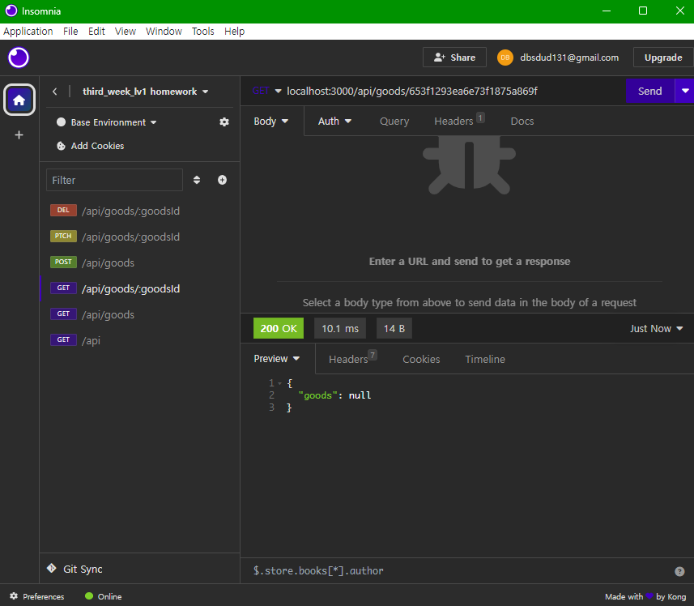
Task: Expand the Base Environment dropdown
Action: coord(113,122)
